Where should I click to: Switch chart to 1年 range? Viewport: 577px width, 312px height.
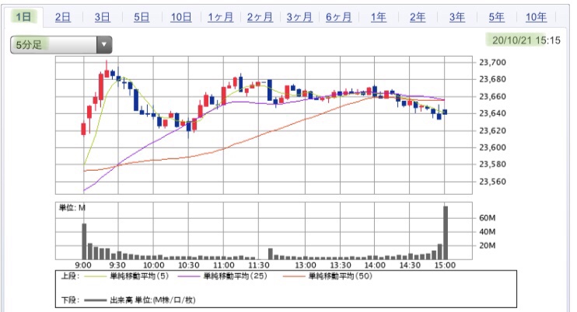378,17
